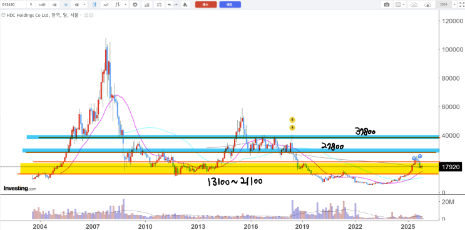Select the 5-minute interval button
Viewport: 465px width, 230px height.
31,4
